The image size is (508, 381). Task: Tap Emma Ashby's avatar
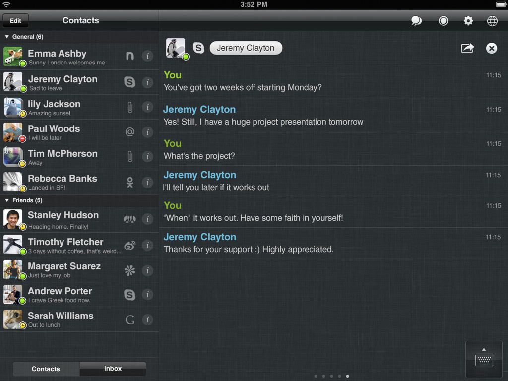click(13, 56)
